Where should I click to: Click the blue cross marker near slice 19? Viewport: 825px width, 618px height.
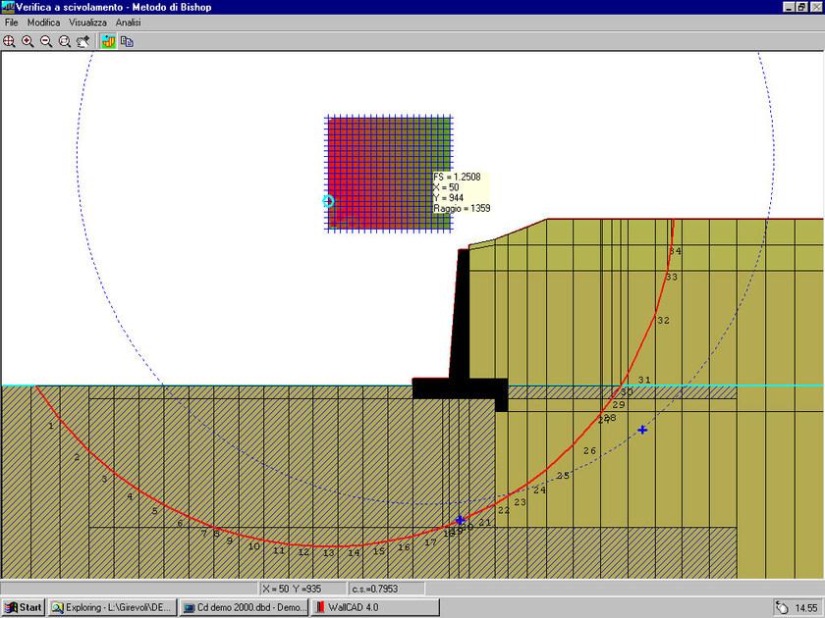pyautogui.click(x=460, y=520)
